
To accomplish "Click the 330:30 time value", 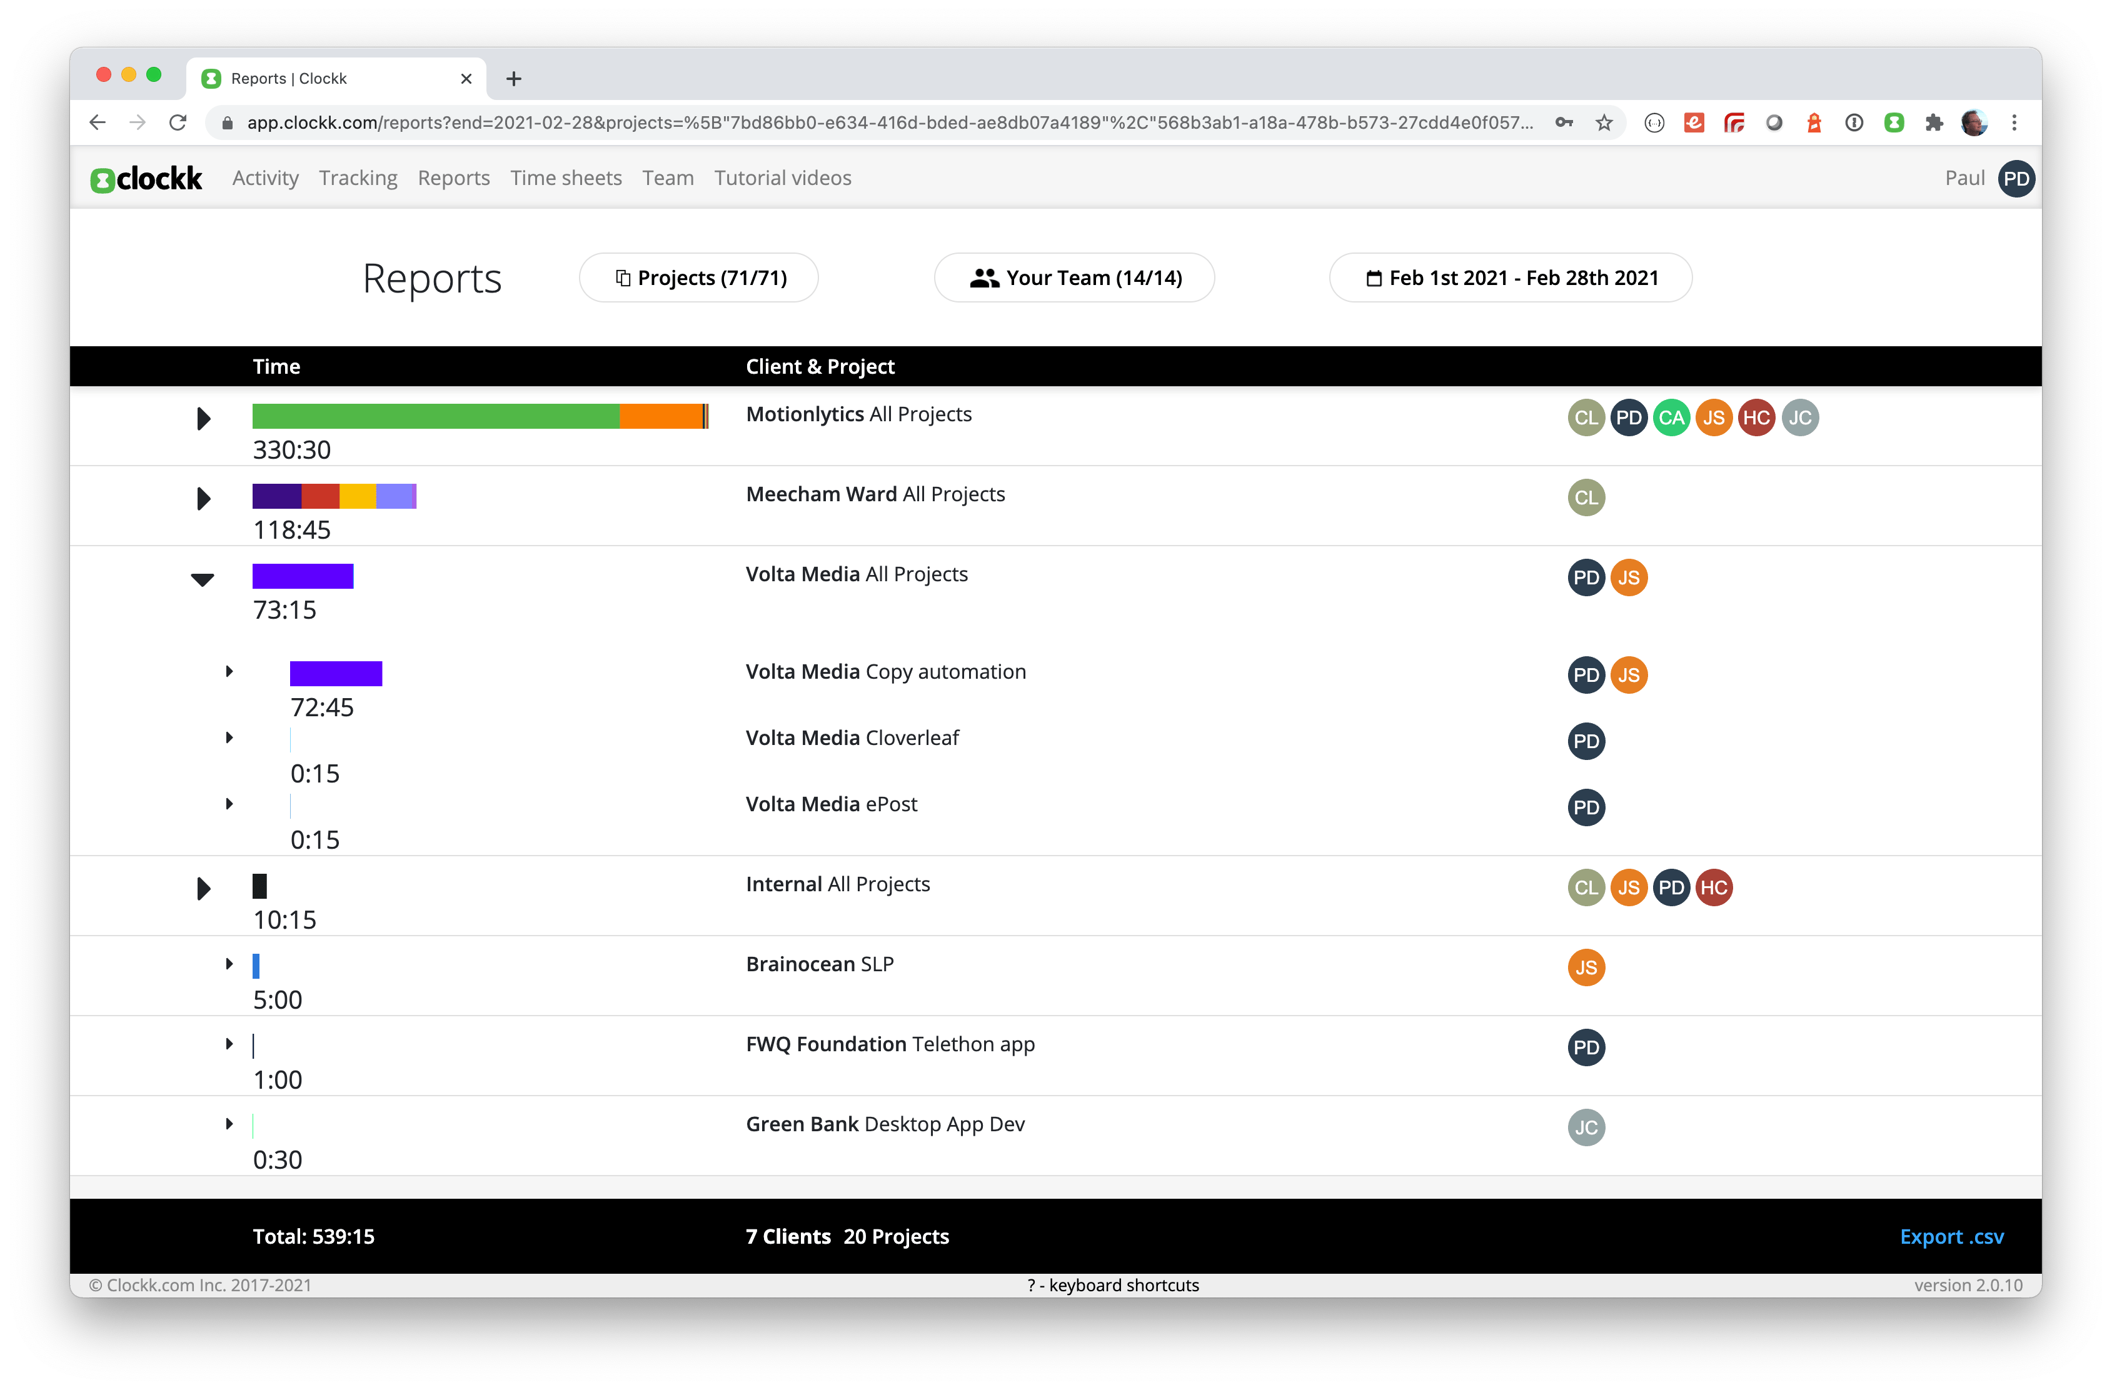I will tap(292, 451).
